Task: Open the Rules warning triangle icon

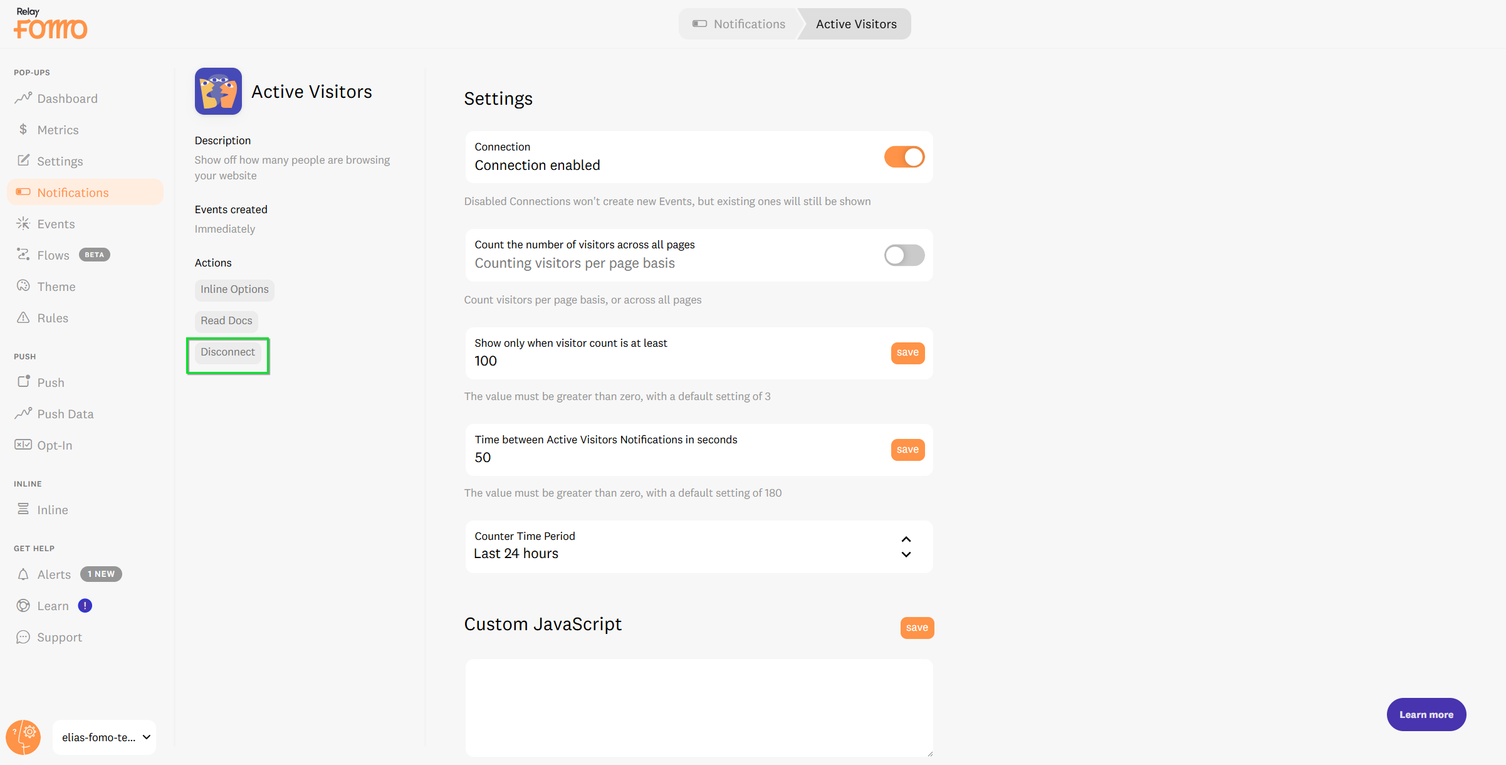Action: click(x=23, y=317)
